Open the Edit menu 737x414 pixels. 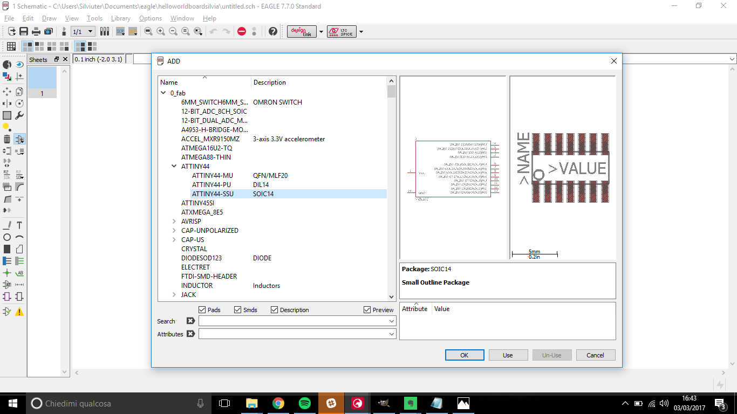click(28, 18)
